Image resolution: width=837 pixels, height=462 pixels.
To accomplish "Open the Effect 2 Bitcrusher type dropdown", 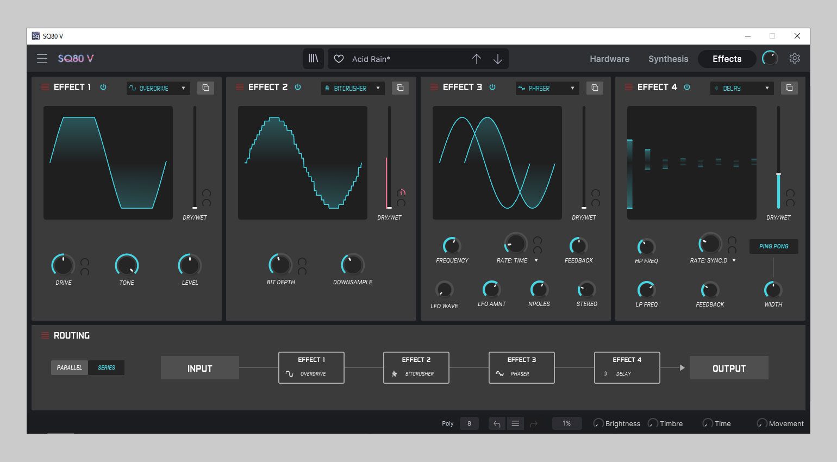I will [x=352, y=88].
